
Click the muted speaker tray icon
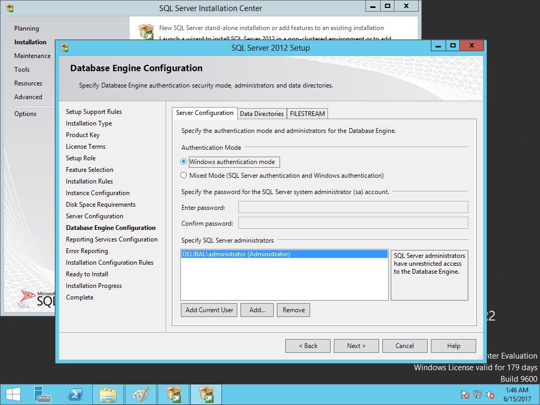490,394
